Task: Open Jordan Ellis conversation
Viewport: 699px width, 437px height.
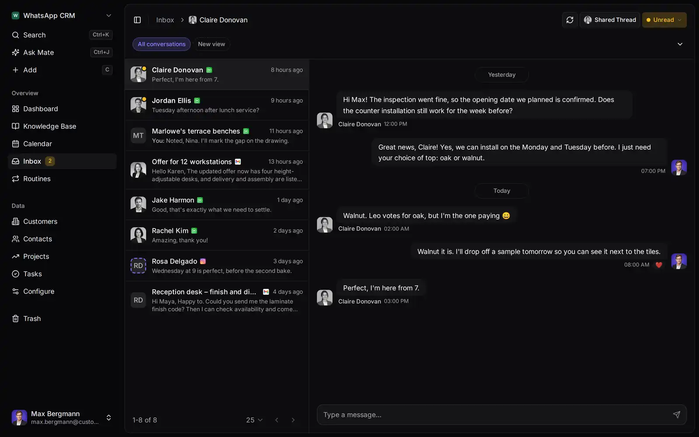Action: point(217,105)
